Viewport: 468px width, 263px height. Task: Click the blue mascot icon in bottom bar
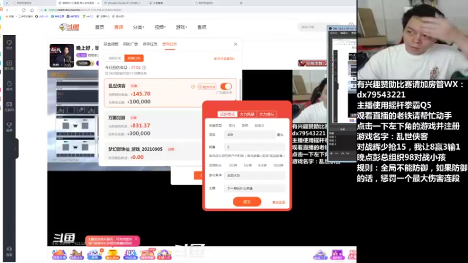click(94, 254)
